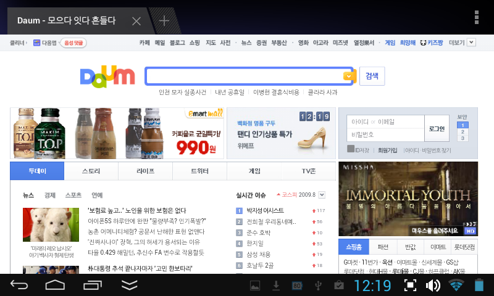494x296 pixels.
Task: Open the emart mall coffee 990원 banner
Action: (x=117, y=133)
